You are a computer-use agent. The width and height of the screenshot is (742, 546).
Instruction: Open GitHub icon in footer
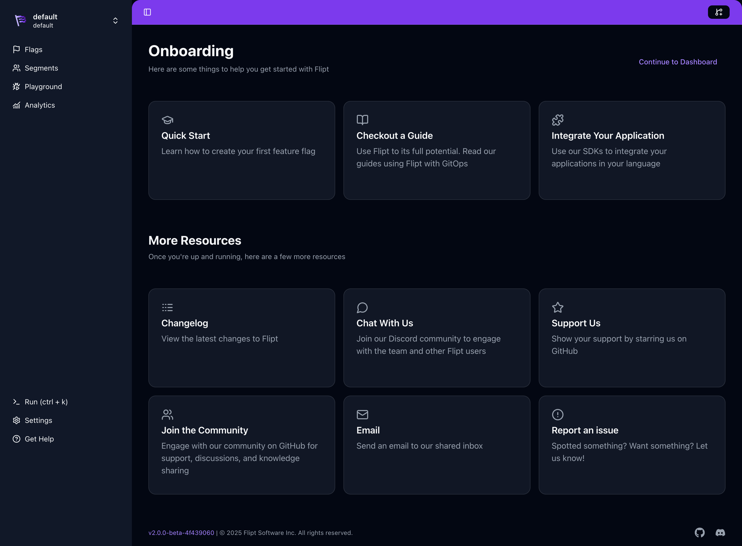coord(699,532)
